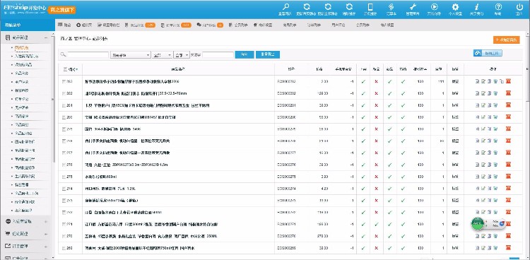This screenshot has height=260, width=530.
Task: Open the grid-icon tab at the left of the tab bar
Action: [x=64, y=25]
